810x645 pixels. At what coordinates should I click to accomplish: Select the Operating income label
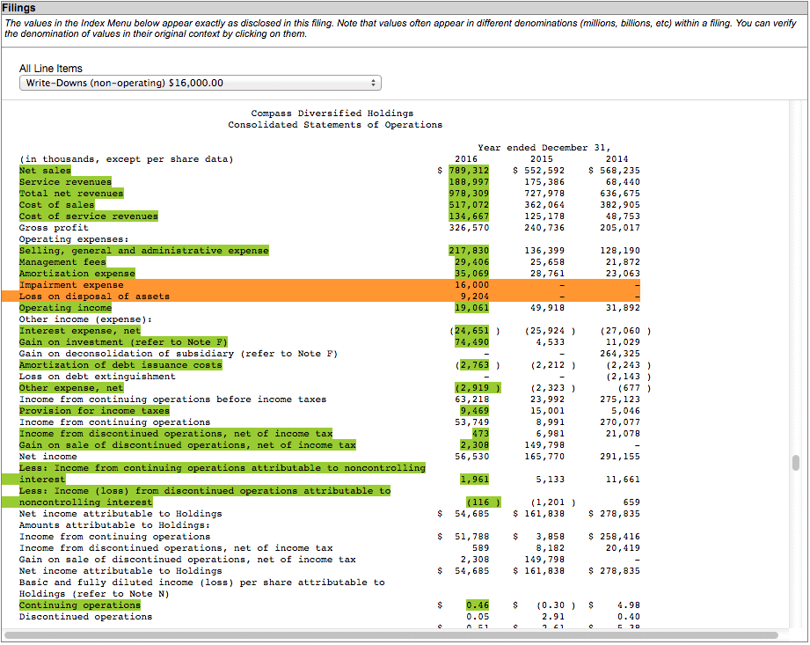pos(66,308)
